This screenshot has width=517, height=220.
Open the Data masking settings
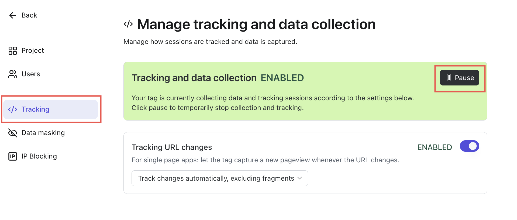(43, 133)
